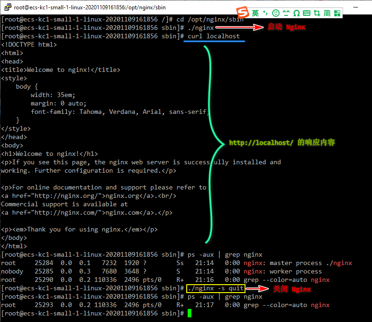Image resolution: width=372 pixels, height=322 pixels.
Task: Open the IME toolbox grid icon
Action: pos(337,13)
